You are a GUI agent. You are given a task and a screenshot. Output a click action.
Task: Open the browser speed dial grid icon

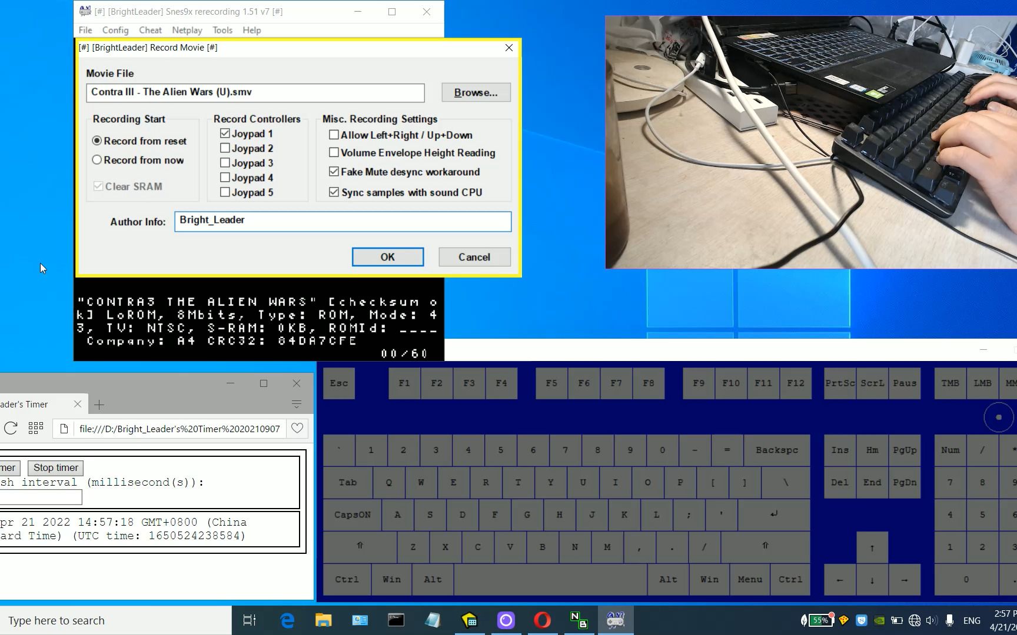click(36, 428)
